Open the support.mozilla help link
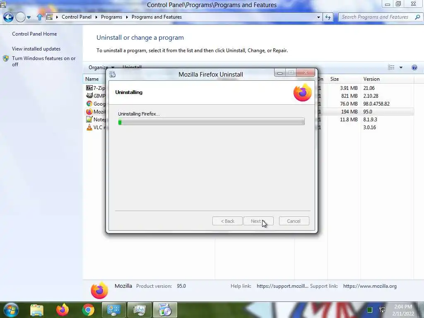This screenshot has height=318, width=424. [282, 286]
